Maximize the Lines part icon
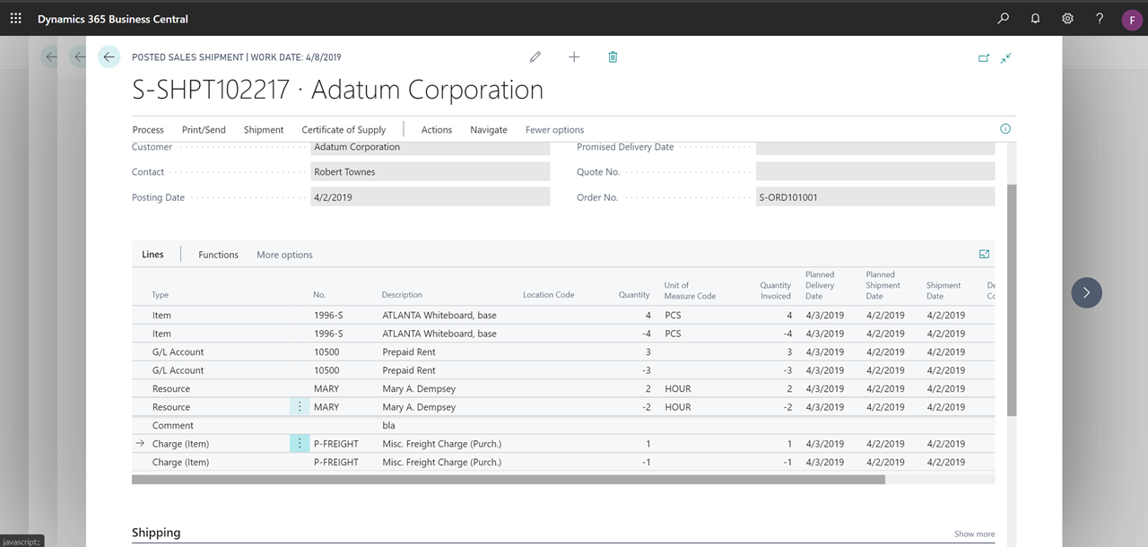1148x547 pixels. (984, 255)
